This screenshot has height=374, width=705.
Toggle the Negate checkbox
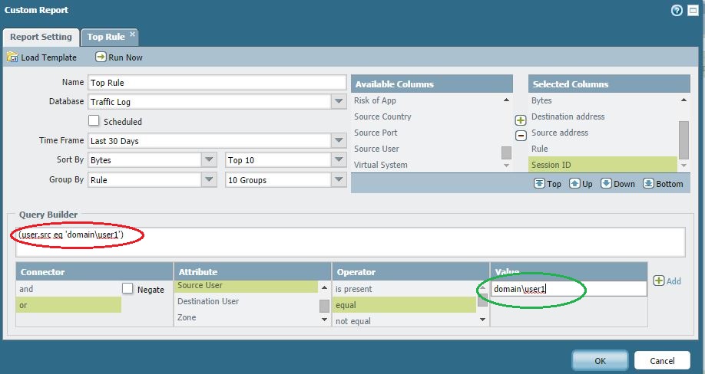click(x=127, y=288)
